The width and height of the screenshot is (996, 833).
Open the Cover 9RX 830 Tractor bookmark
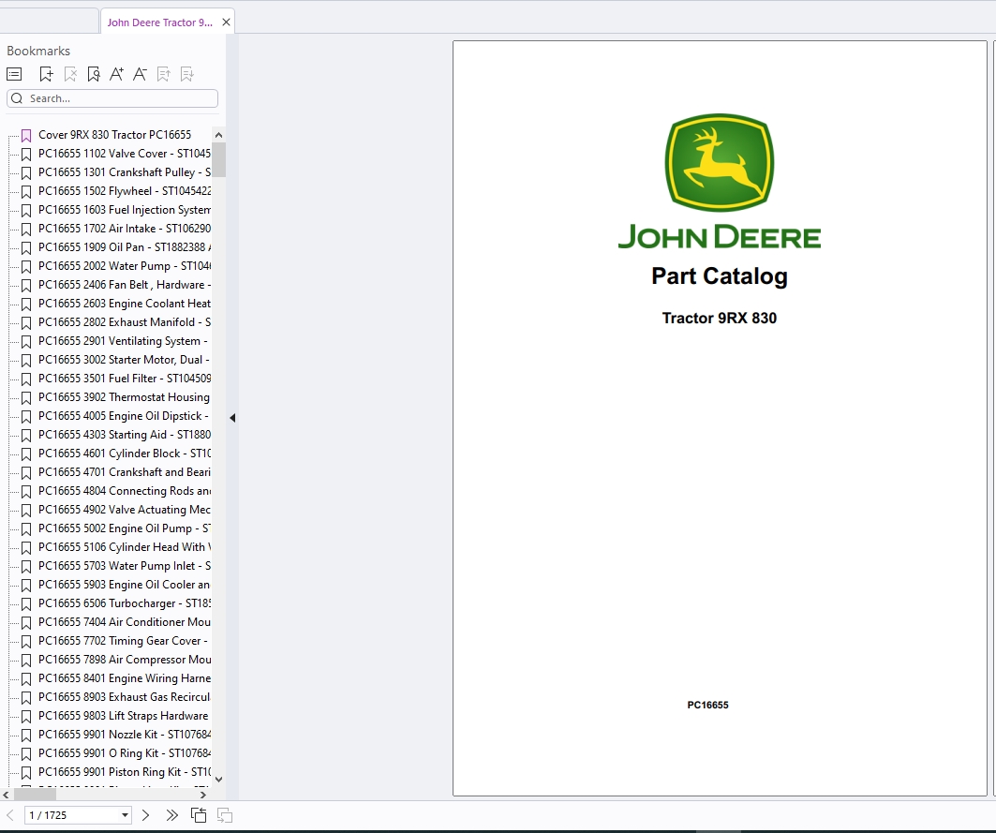click(x=115, y=135)
